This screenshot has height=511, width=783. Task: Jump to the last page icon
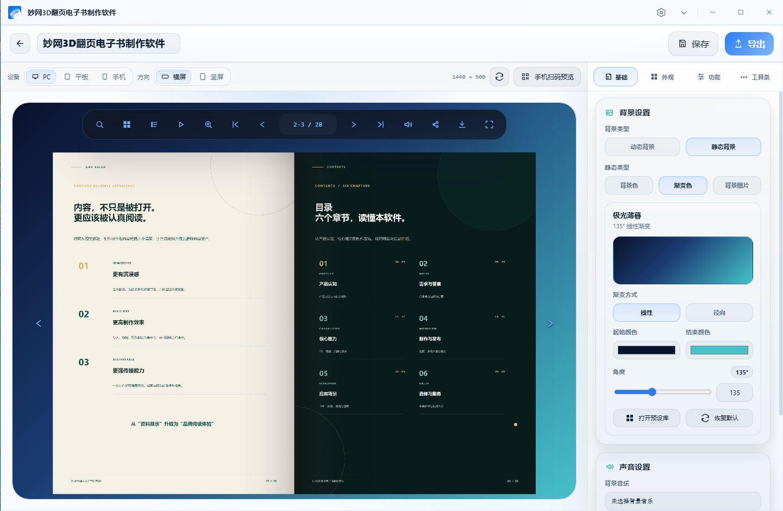381,124
